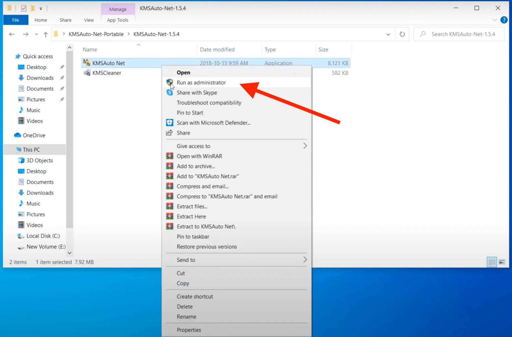Viewport: 512px width, 337px height.
Task: Click the Help question mark icon
Action: [x=504, y=20]
